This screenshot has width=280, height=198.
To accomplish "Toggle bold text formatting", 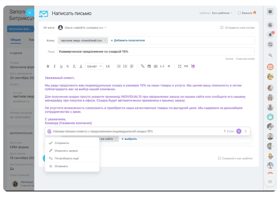I will tap(48, 66).
